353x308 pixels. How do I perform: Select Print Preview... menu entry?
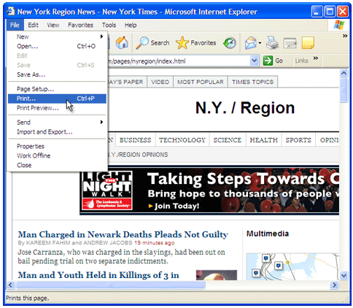(x=57, y=108)
